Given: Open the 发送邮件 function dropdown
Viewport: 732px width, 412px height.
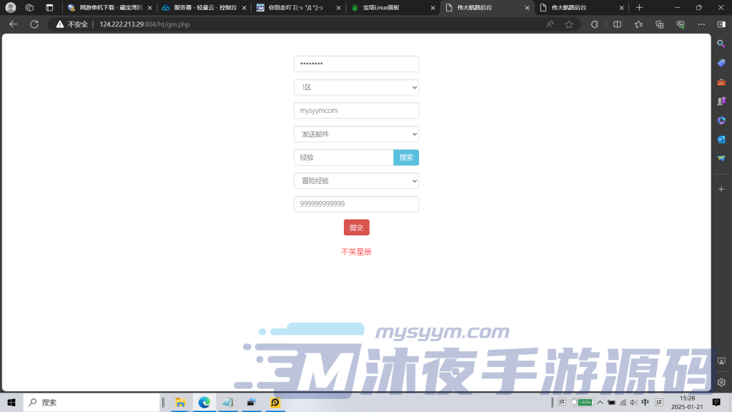Looking at the screenshot, I should [x=356, y=134].
